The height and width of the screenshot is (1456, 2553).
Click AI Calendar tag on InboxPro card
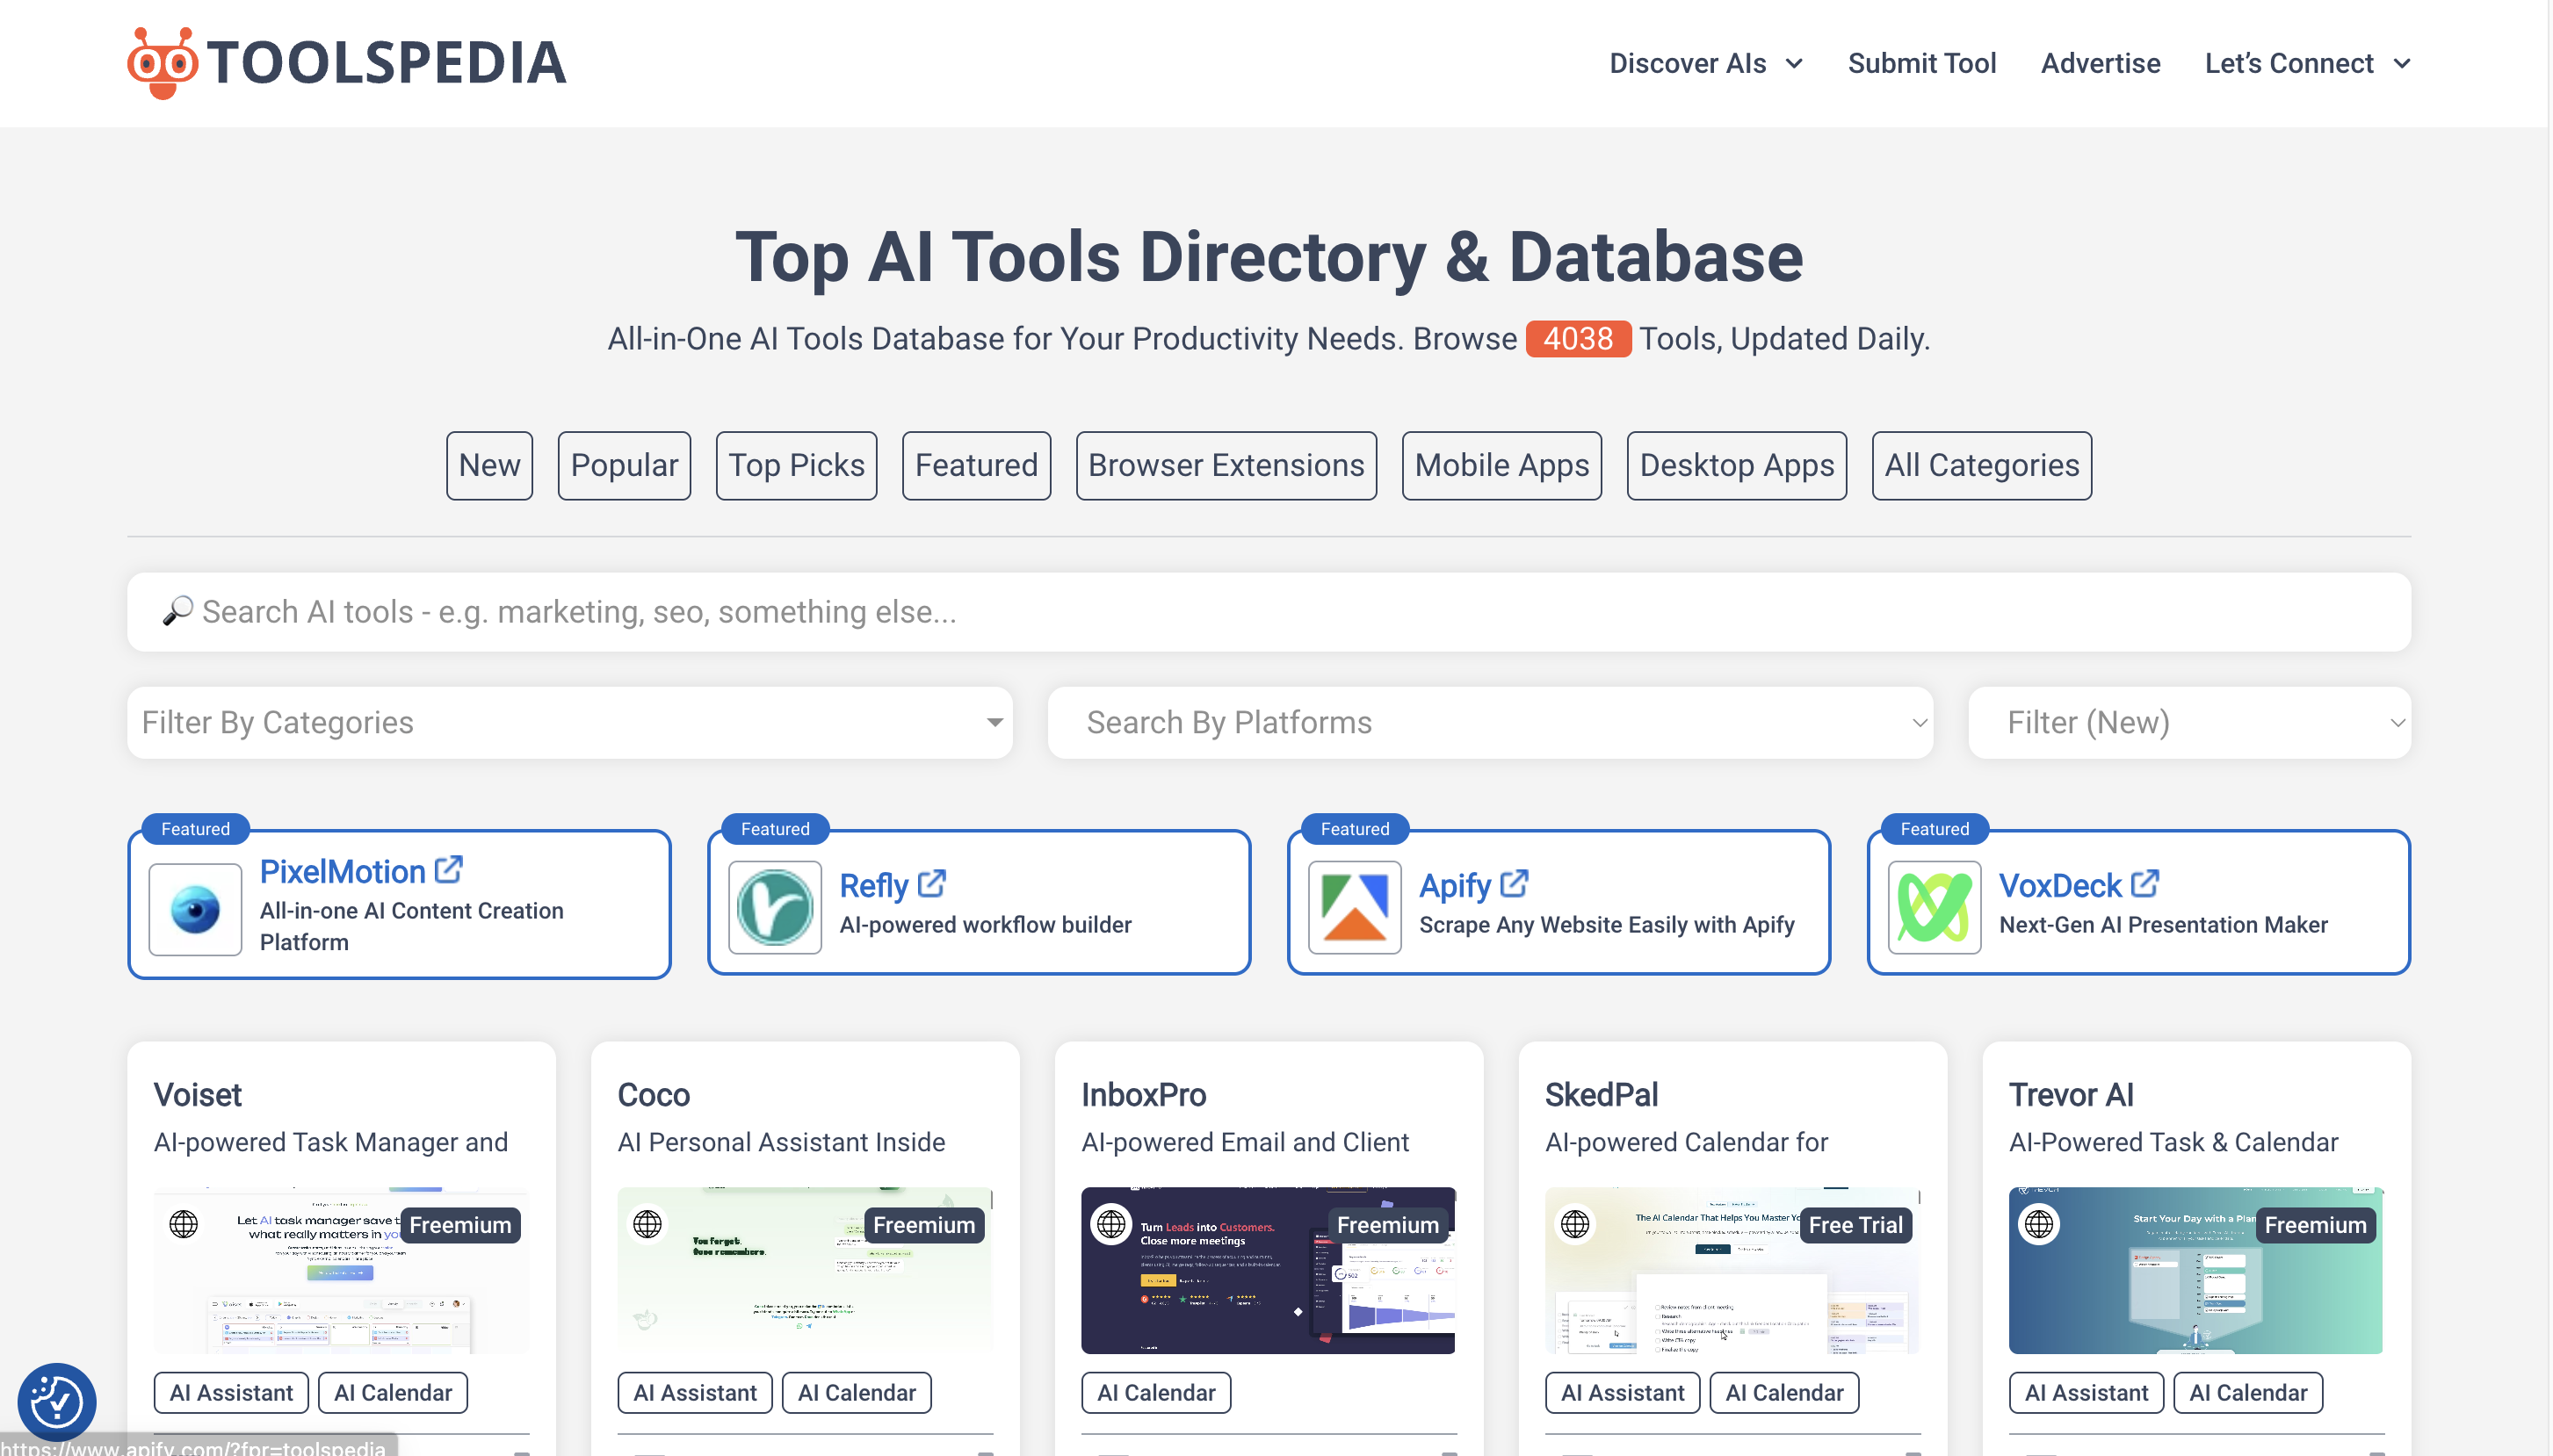[1155, 1392]
